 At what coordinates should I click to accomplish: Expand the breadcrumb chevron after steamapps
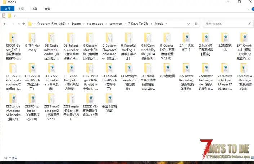[106, 24]
